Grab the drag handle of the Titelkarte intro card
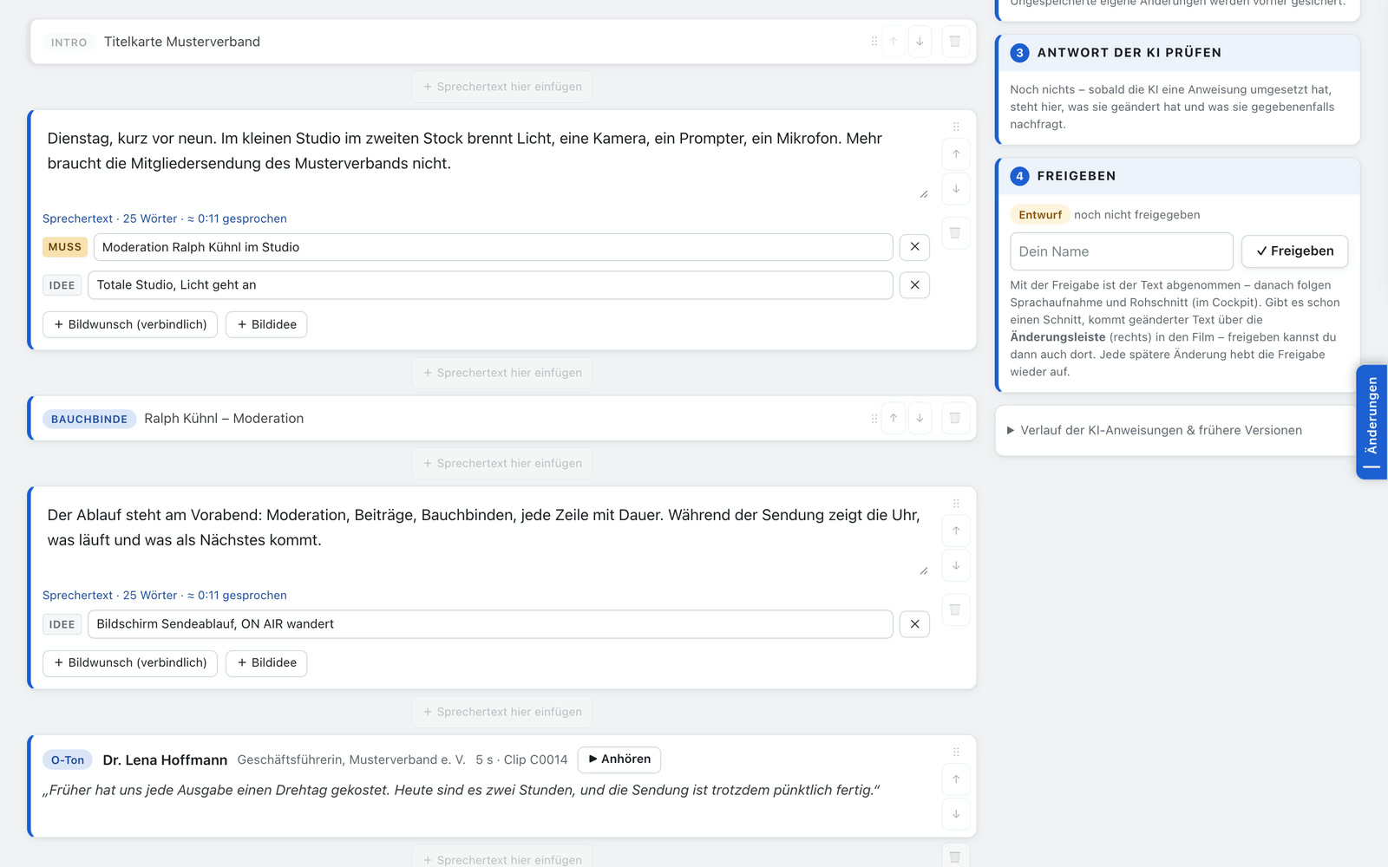The width and height of the screenshot is (1388, 867). (874, 42)
